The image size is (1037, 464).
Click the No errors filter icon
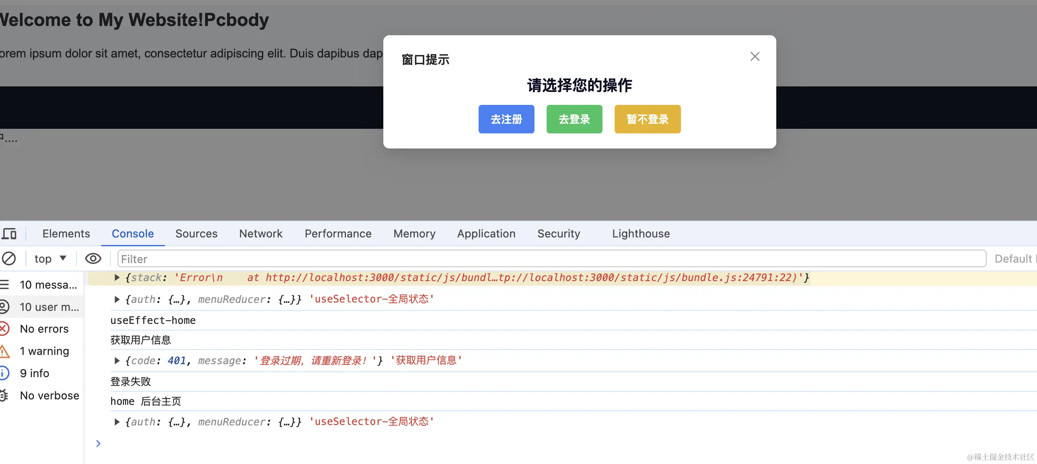4,329
